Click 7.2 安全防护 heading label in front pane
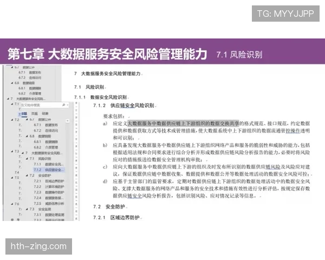Screen dimensions: 325x260 [x=40, y=175]
